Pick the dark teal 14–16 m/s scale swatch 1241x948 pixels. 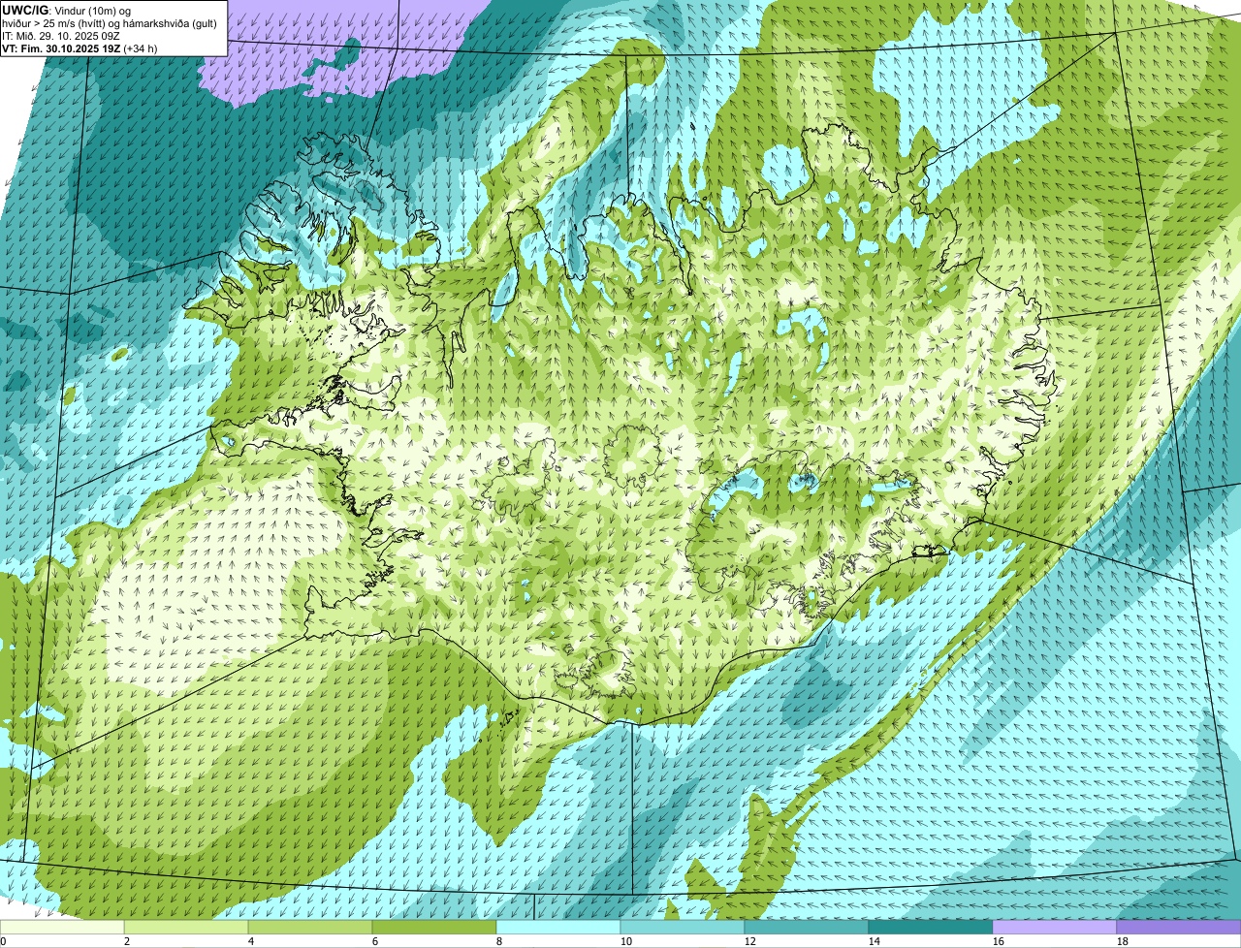click(x=931, y=928)
